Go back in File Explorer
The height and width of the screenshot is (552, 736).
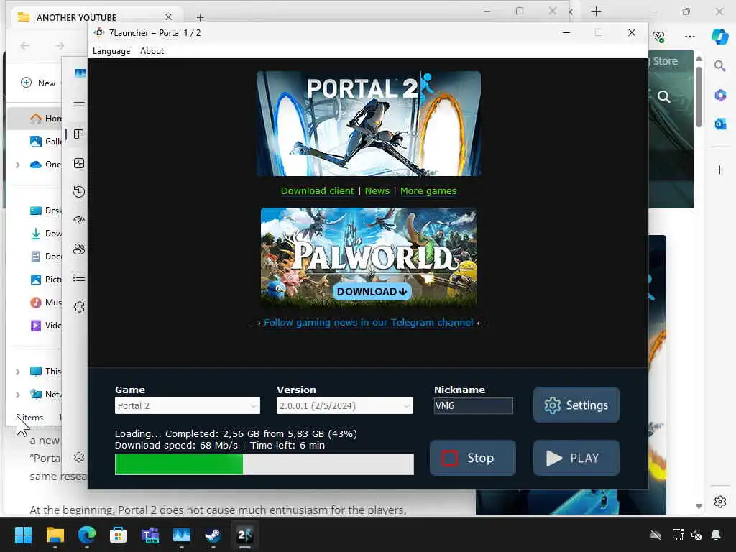point(25,45)
